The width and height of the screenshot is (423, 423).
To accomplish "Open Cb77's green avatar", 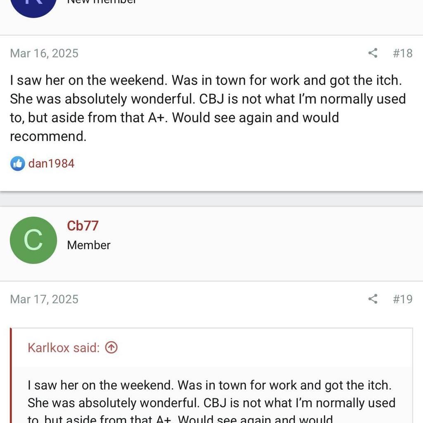I will 33,240.
